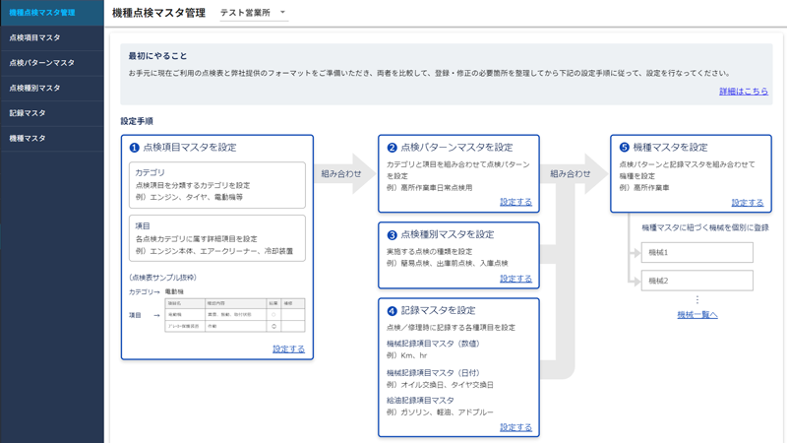Open 機種マスタ from the sidebar
Image resolution: width=787 pixels, height=443 pixels.
[28, 139]
